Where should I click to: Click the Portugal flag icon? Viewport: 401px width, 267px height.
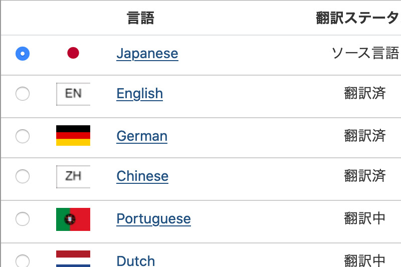click(x=73, y=219)
